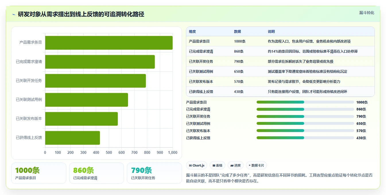Click the 已完成需求澄清 chart bar
The width and height of the screenshot is (386, 195).
[100, 62]
